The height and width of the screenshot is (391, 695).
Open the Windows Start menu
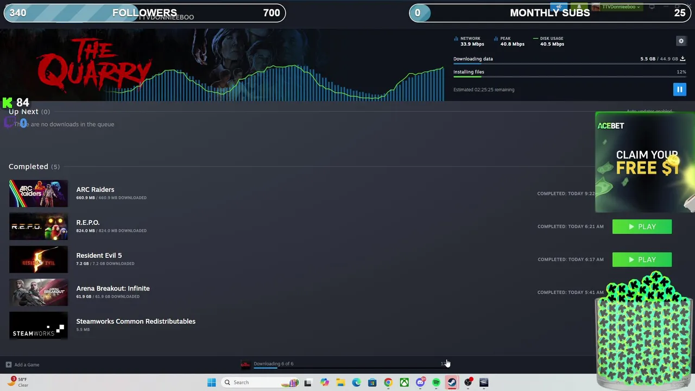click(x=211, y=382)
